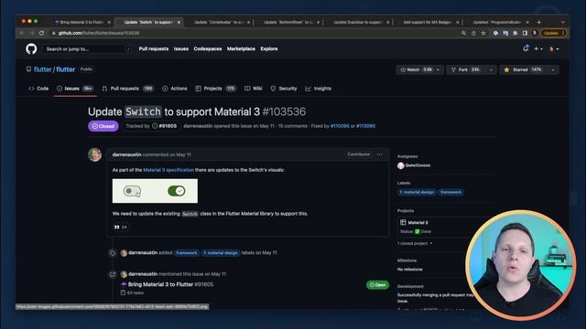The image size is (586, 329).
Task: Focus the 'Search or jump to' field
Action: [x=87, y=48]
